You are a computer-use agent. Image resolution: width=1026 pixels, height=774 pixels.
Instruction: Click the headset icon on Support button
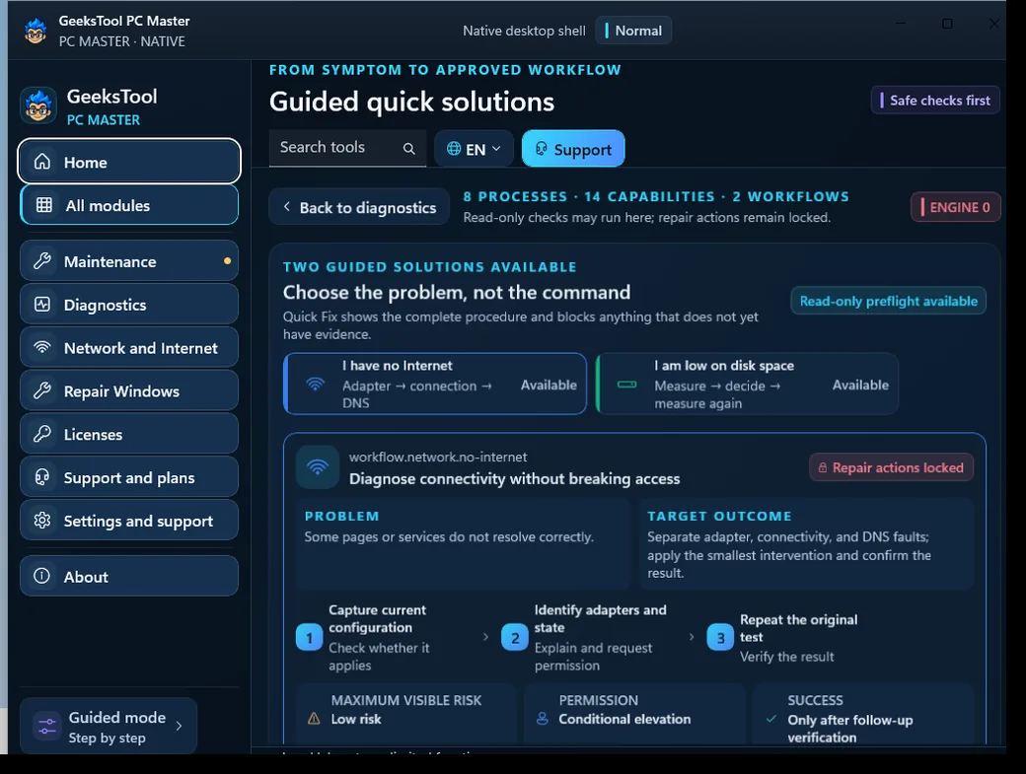(542, 149)
